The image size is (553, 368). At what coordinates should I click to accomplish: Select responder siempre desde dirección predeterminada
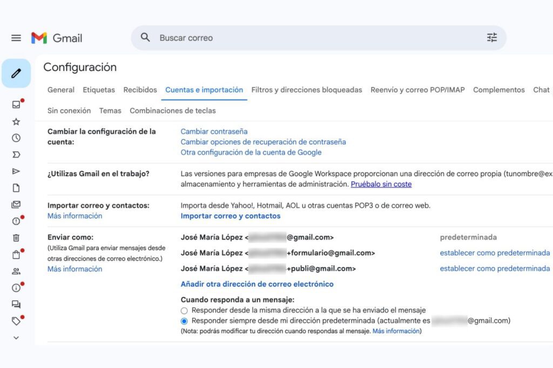point(184,320)
